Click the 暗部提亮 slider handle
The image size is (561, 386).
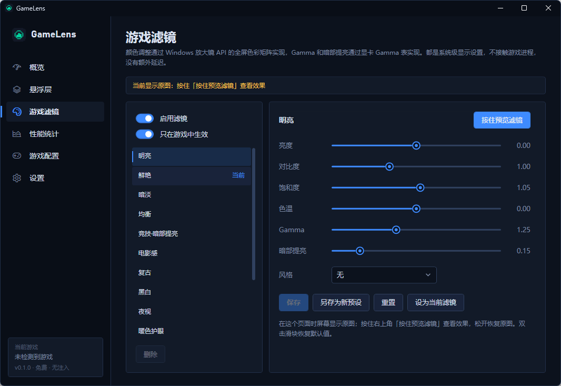360,251
